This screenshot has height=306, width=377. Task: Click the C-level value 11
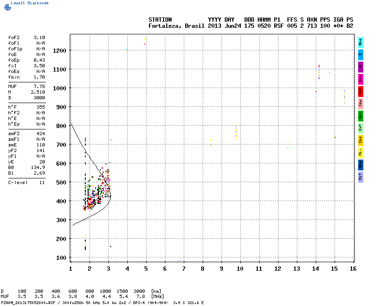[42, 183]
